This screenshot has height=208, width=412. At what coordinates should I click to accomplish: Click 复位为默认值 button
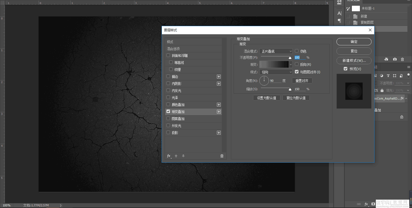click(296, 98)
